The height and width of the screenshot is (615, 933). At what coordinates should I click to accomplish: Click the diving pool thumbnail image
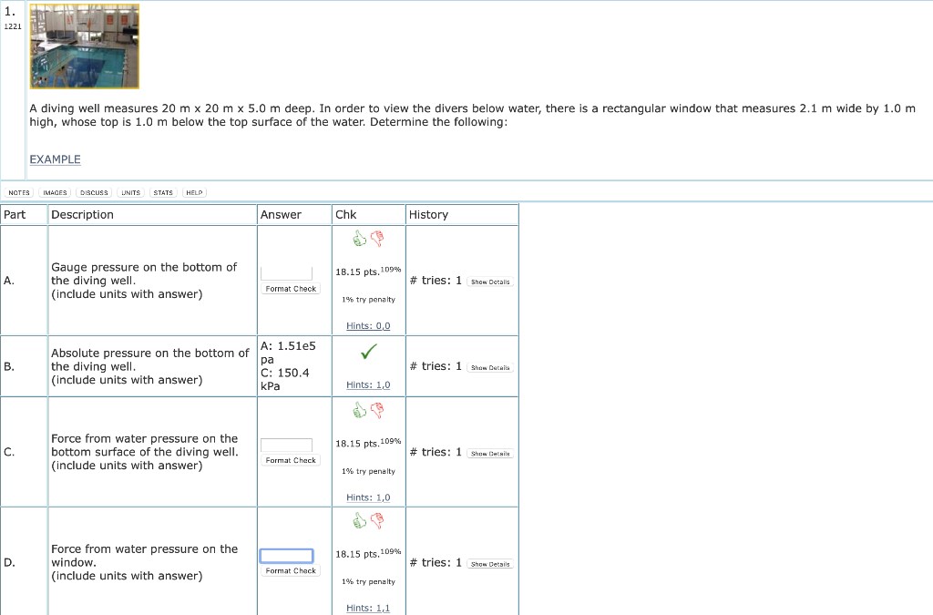coord(85,45)
